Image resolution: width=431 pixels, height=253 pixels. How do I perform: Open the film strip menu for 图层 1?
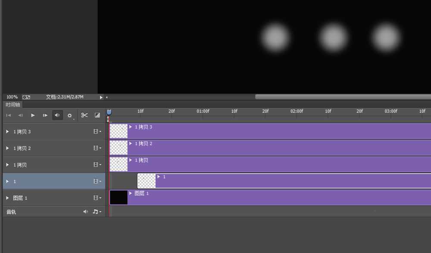point(97,198)
